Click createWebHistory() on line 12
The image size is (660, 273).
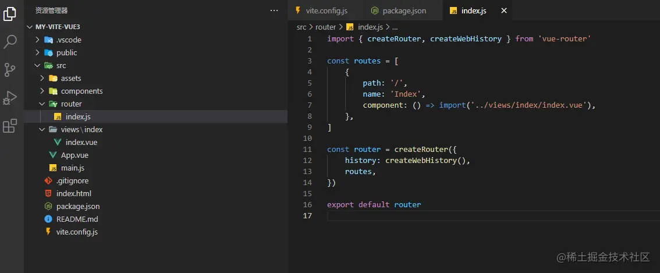425,161
